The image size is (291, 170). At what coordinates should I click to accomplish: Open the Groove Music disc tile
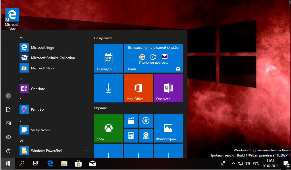(x=146, y=121)
